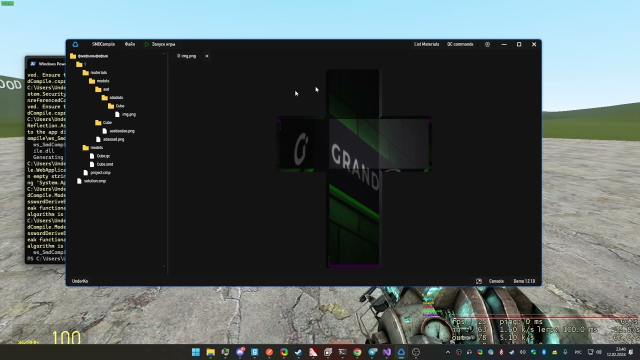Click the UnderKo label in status bar
The width and height of the screenshot is (640, 360).
coord(80,281)
